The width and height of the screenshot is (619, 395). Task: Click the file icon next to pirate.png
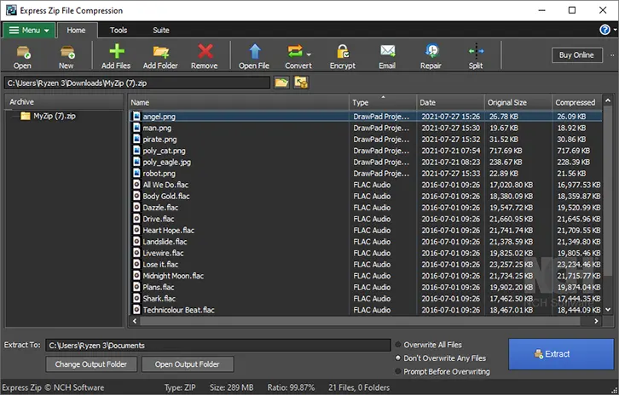pos(136,139)
